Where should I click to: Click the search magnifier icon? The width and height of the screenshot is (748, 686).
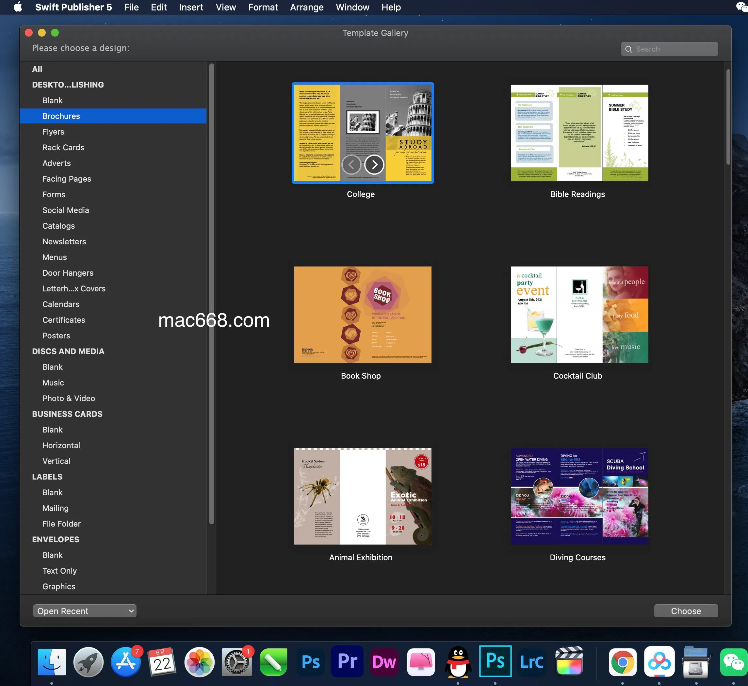coord(628,49)
